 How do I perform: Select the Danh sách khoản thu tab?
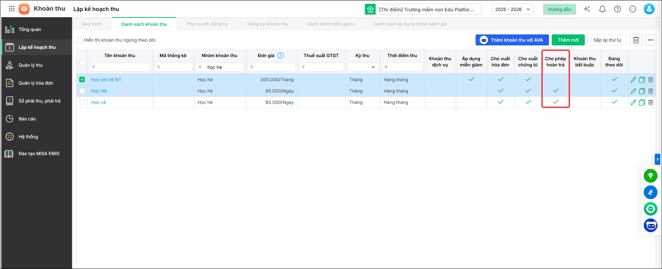pos(144,24)
